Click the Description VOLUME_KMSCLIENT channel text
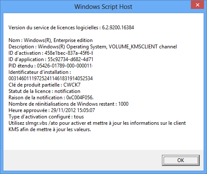This screenshot has width=207, height=174. pyautogui.click(x=93, y=47)
